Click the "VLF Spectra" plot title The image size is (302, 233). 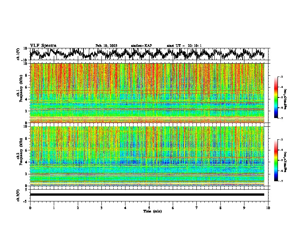(43, 46)
